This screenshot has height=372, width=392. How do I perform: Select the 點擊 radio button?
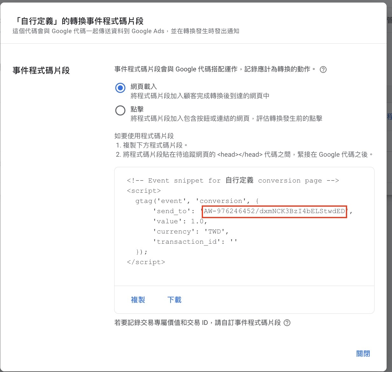(120, 111)
